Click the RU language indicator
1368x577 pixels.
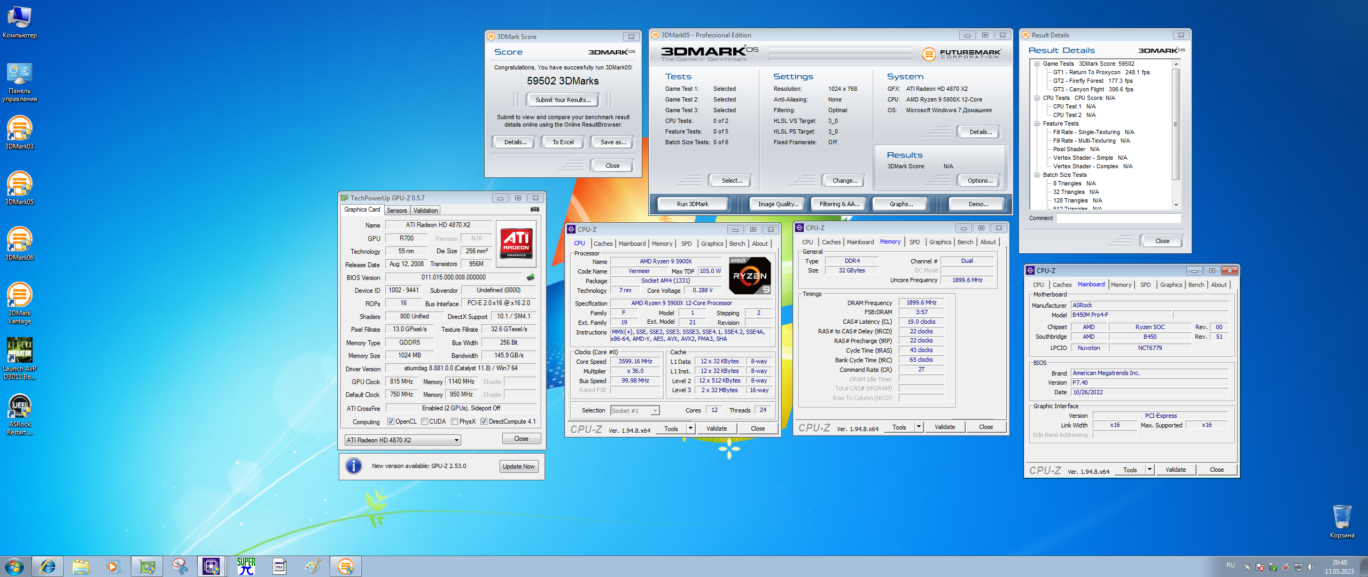point(1231,565)
